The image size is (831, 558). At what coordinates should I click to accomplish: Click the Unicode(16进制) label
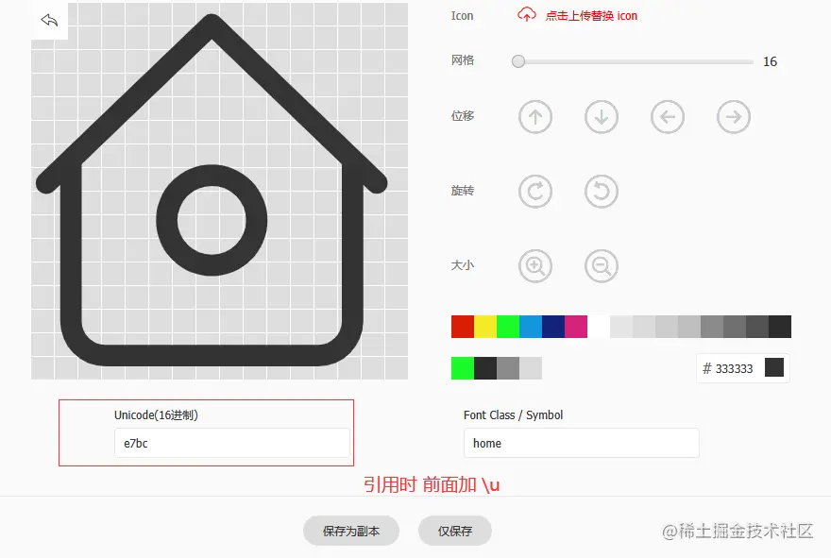click(157, 414)
